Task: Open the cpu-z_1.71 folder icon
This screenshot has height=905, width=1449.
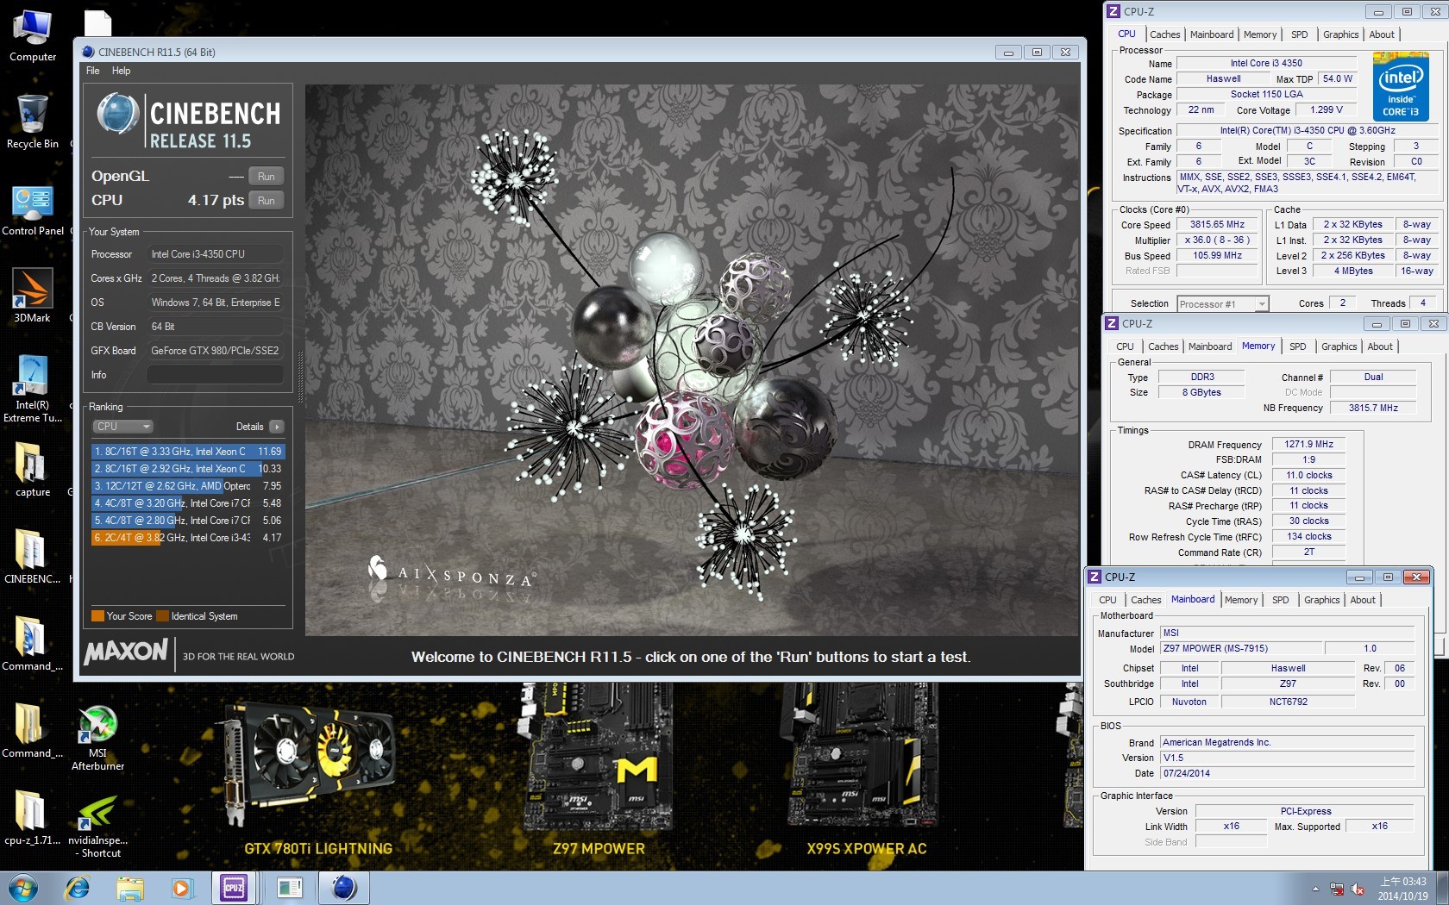Action: click(x=33, y=818)
